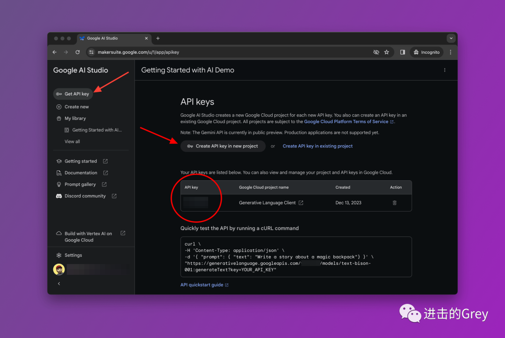Open Chrome three-dot menu
Screen dimensions: 505x338
tap(450, 52)
